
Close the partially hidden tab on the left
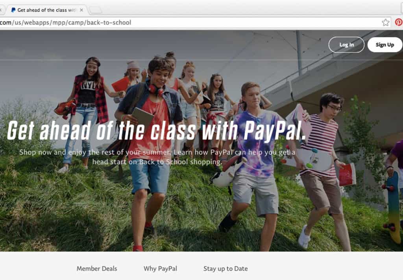[x=1, y=10]
